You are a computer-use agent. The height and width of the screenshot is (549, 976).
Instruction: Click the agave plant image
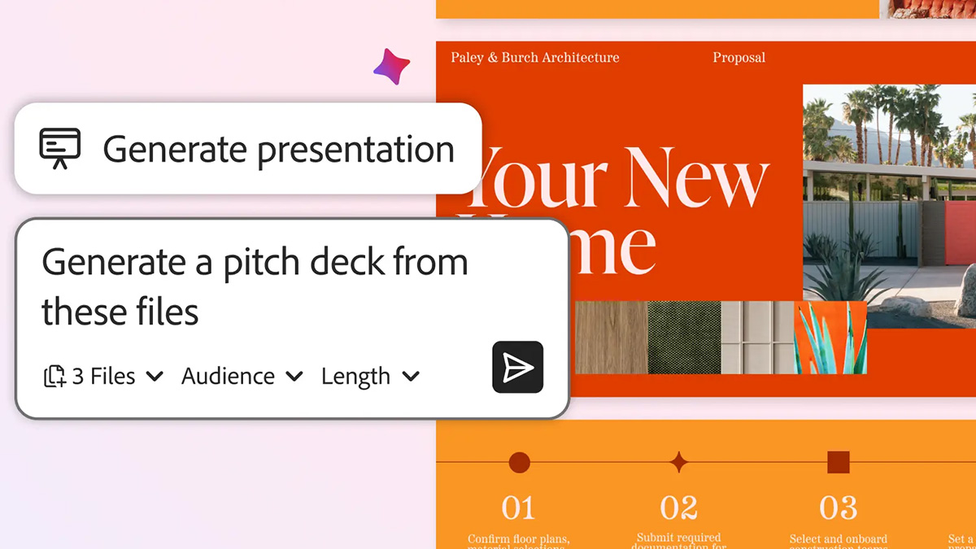[x=830, y=337]
